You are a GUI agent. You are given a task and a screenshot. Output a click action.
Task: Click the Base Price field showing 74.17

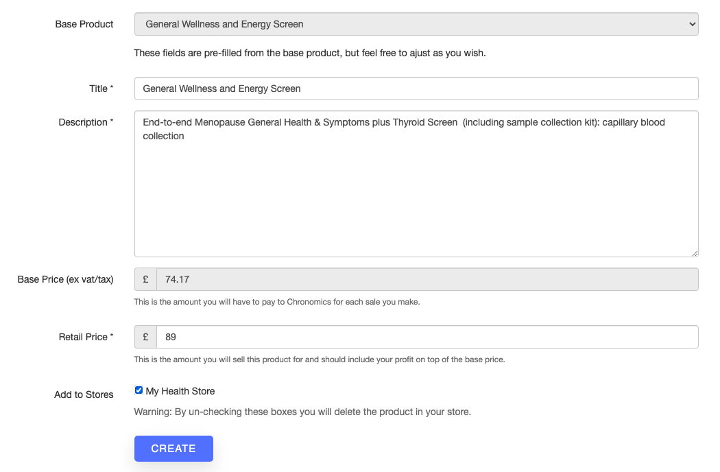[427, 279]
